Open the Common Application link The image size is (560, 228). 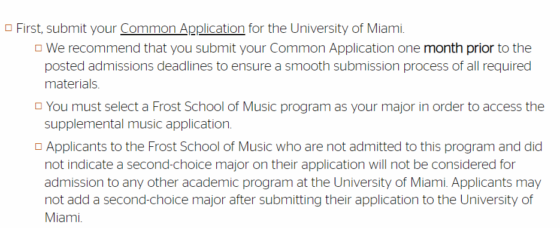tap(183, 29)
